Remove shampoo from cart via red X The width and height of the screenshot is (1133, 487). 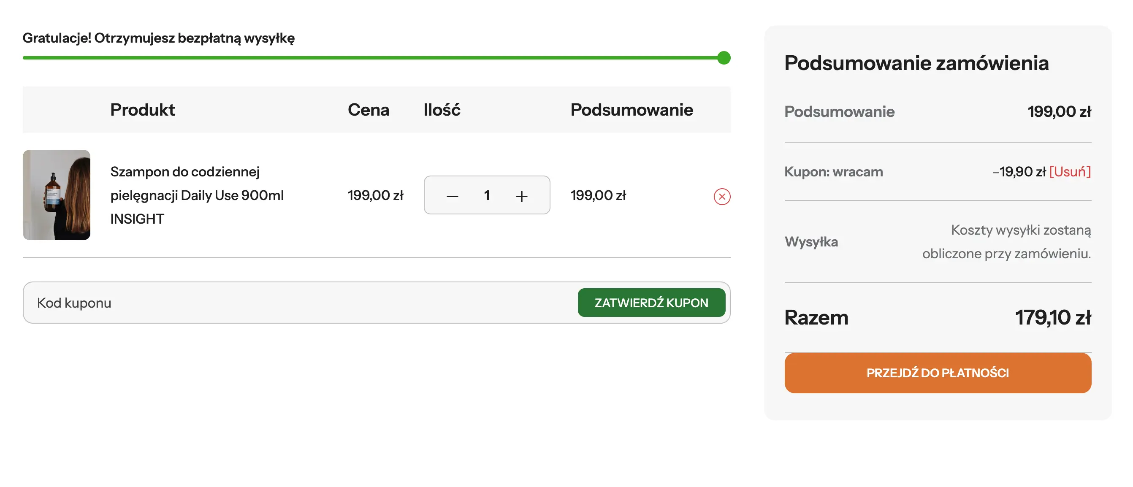click(x=721, y=197)
